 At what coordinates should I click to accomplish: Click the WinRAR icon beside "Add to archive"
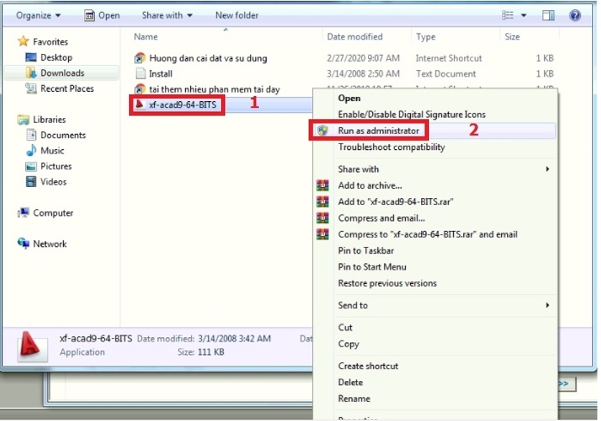pyautogui.click(x=323, y=186)
